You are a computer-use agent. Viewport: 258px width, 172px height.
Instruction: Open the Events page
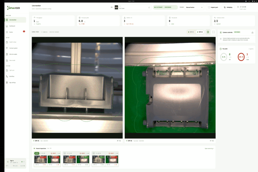tap(15, 32)
